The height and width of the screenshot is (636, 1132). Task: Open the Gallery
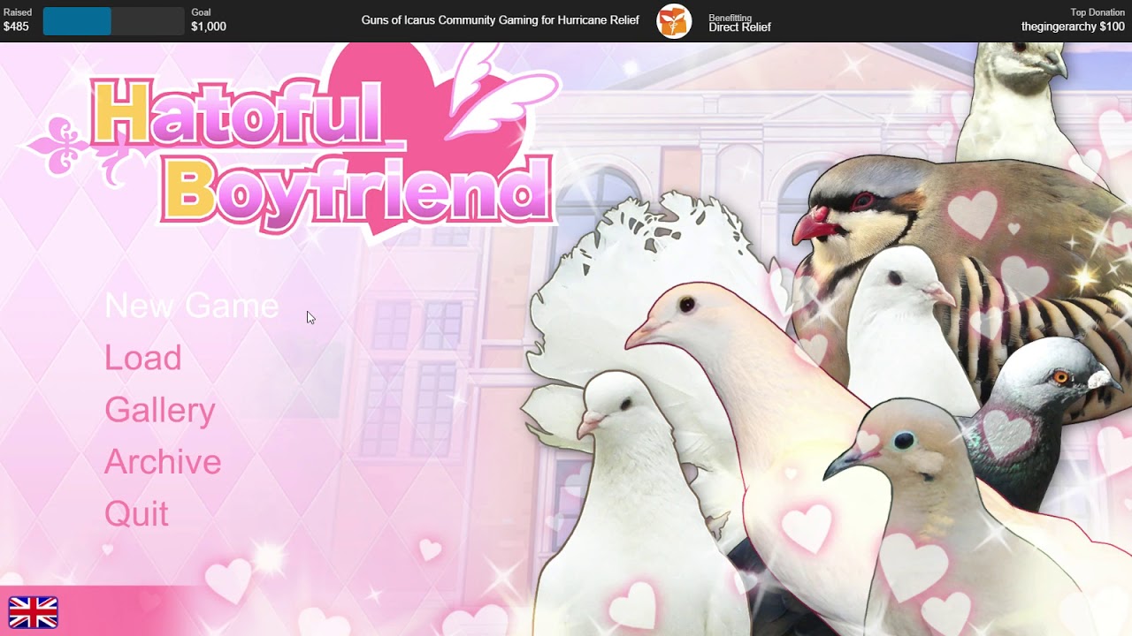click(x=160, y=411)
